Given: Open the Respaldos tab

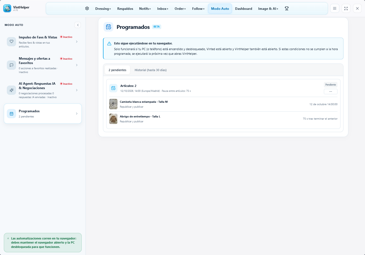Looking at the screenshot, I should pyautogui.click(x=125, y=9).
